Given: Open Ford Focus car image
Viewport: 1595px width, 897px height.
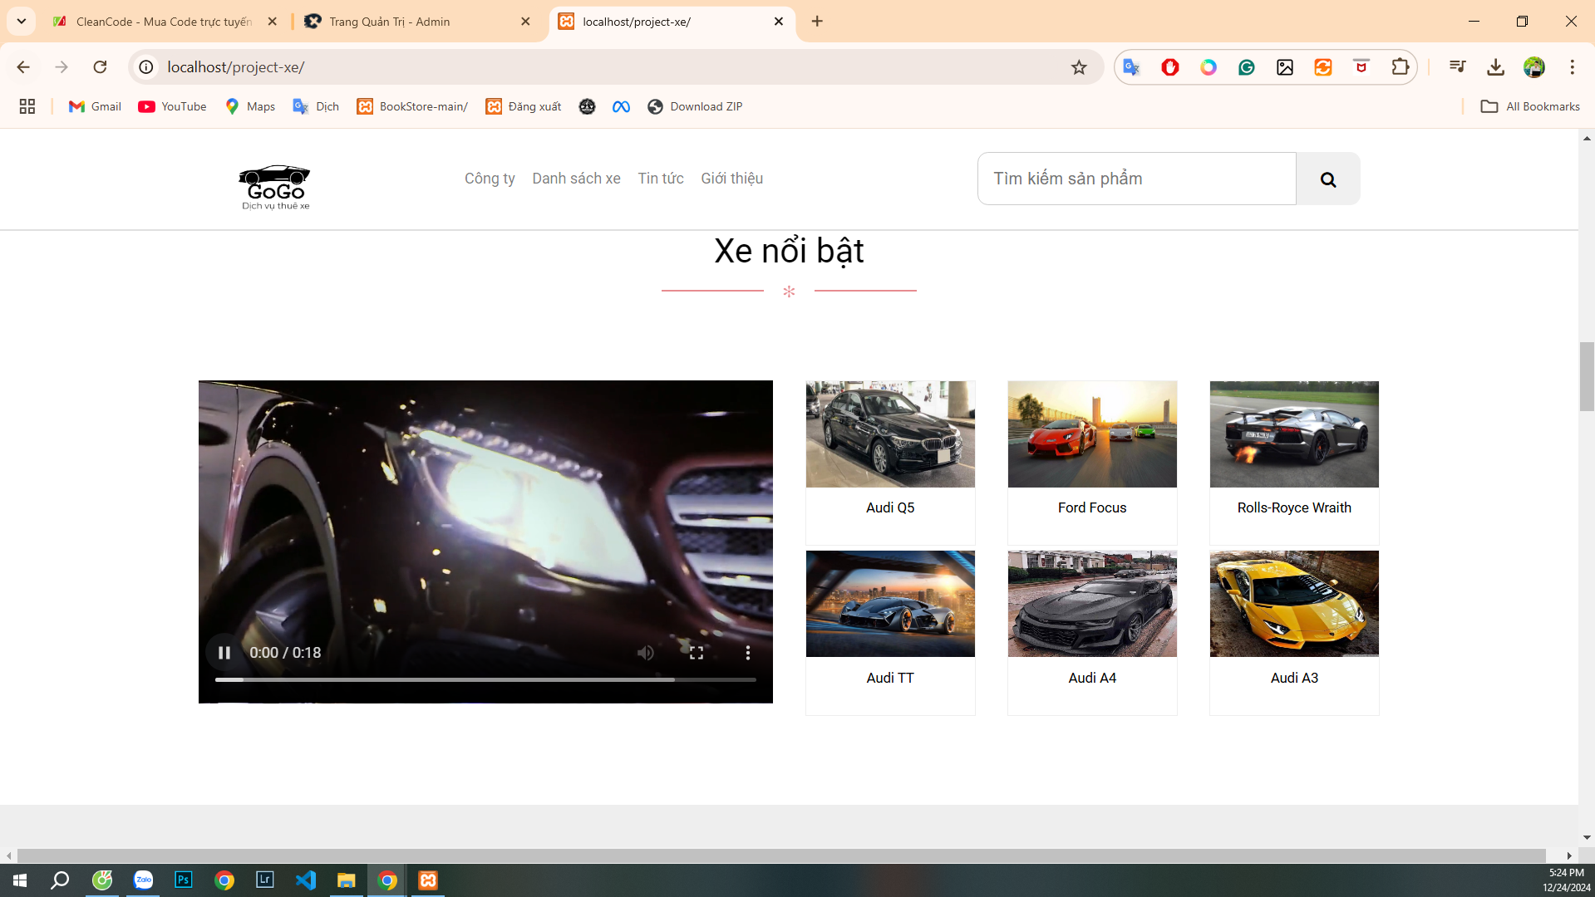Looking at the screenshot, I should [1092, 434].
